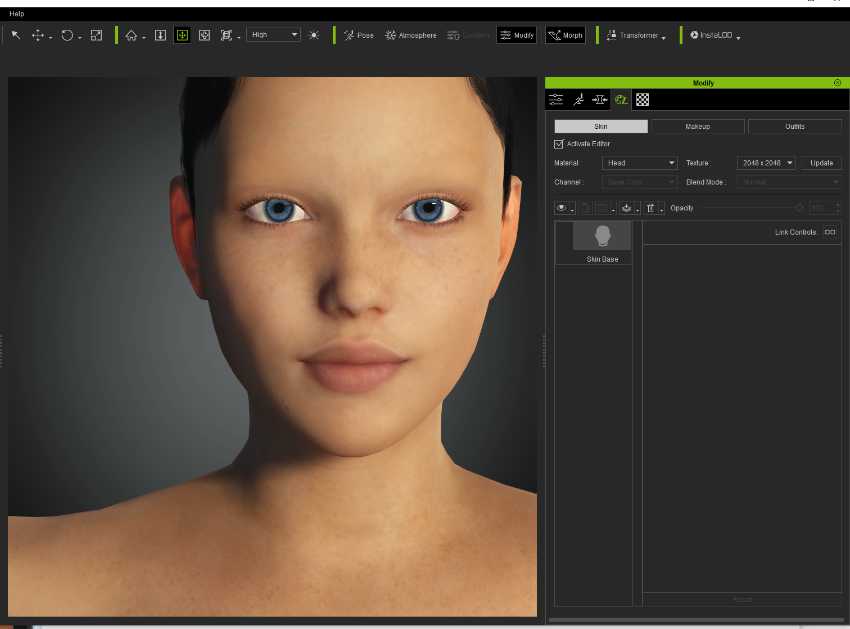The height and width of the screenshot is (629, 850).
Task: Click the add layer stack icon
Action: pyautogui.click(x=626, y=208)
